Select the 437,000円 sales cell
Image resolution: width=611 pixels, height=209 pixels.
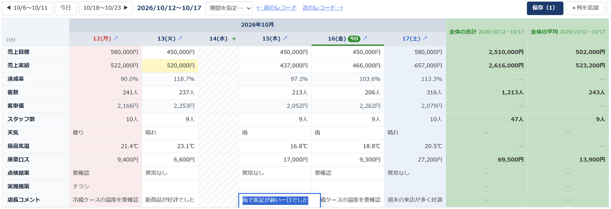point(275,66)
